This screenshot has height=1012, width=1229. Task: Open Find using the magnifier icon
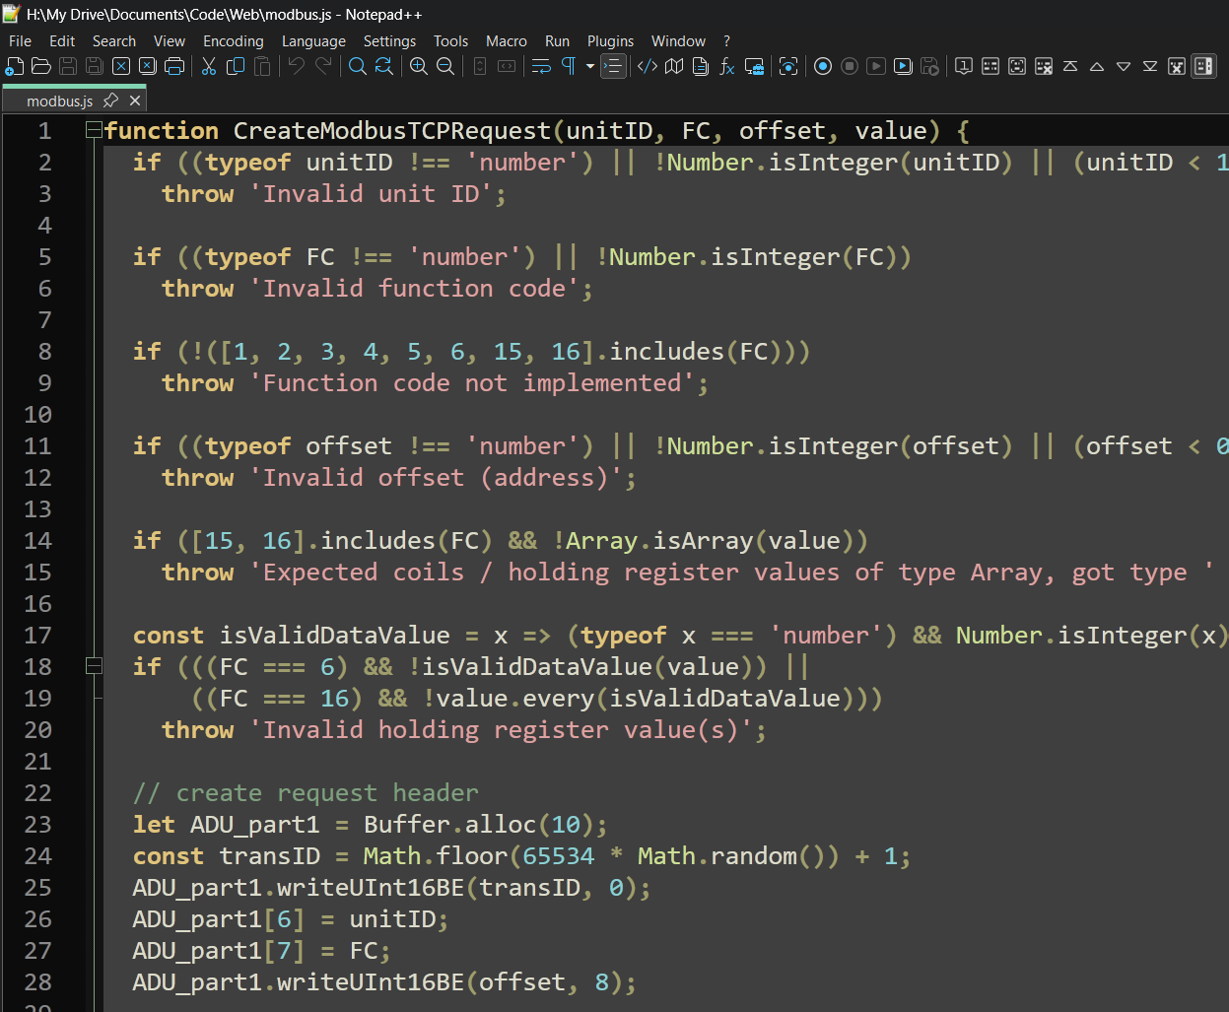coord(358,66)
